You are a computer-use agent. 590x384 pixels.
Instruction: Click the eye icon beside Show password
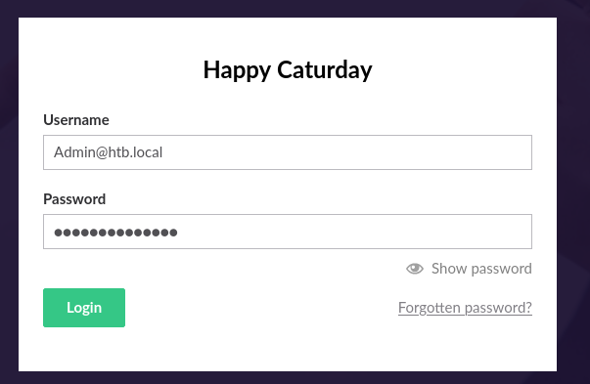415,269
